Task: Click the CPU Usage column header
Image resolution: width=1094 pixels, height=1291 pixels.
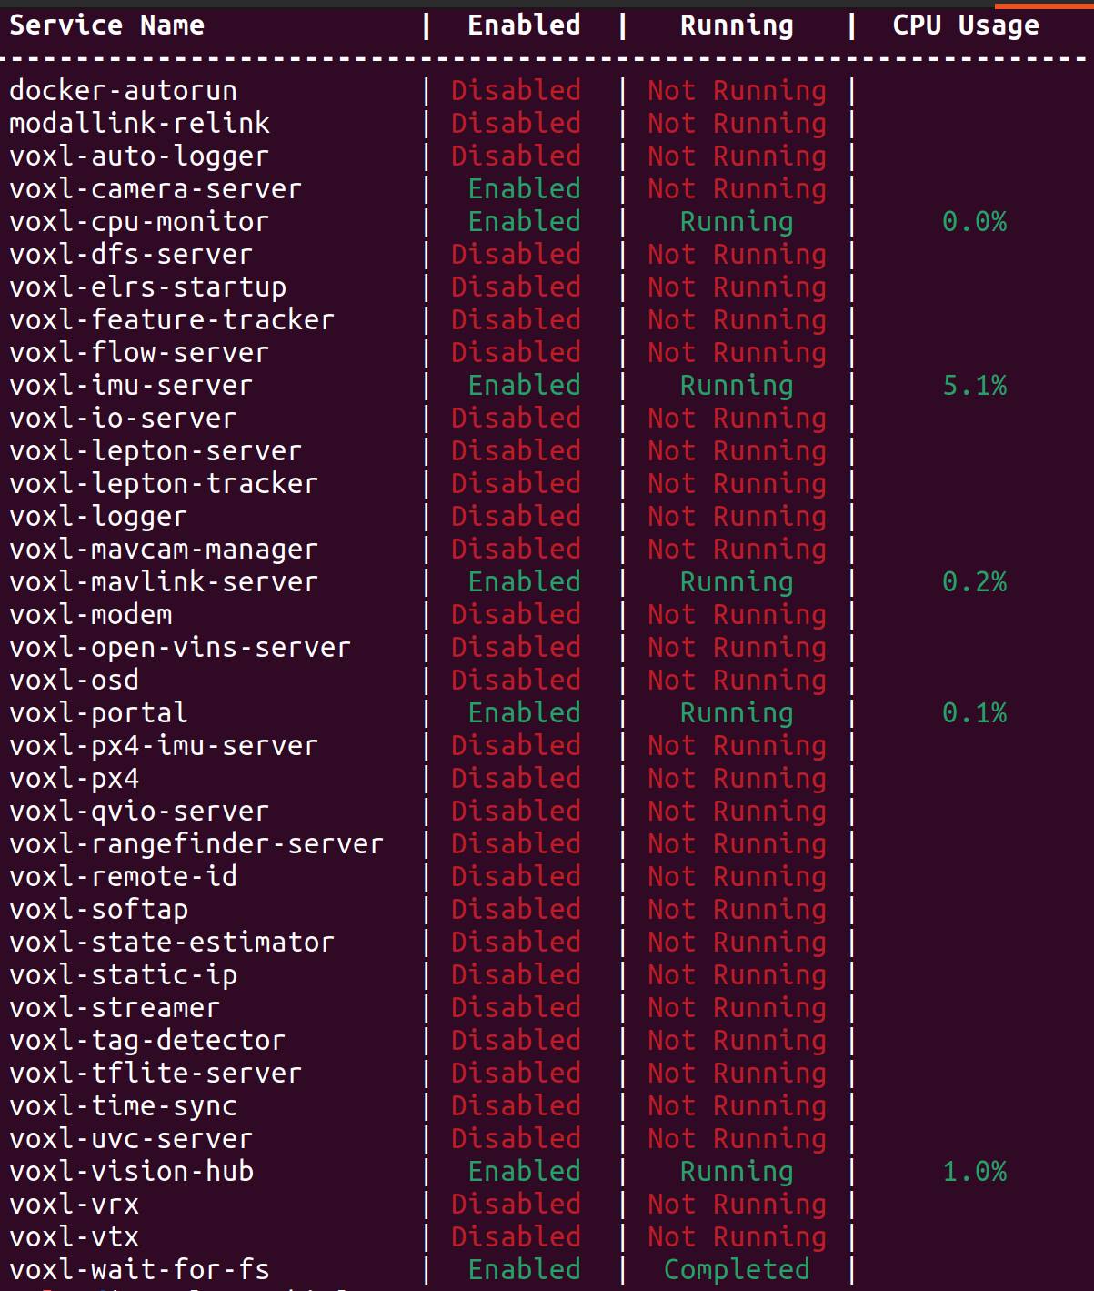Action: click(966, 25)
